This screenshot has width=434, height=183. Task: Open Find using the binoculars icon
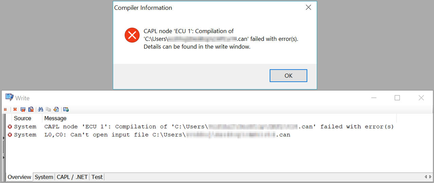click(x=40, y=110)
